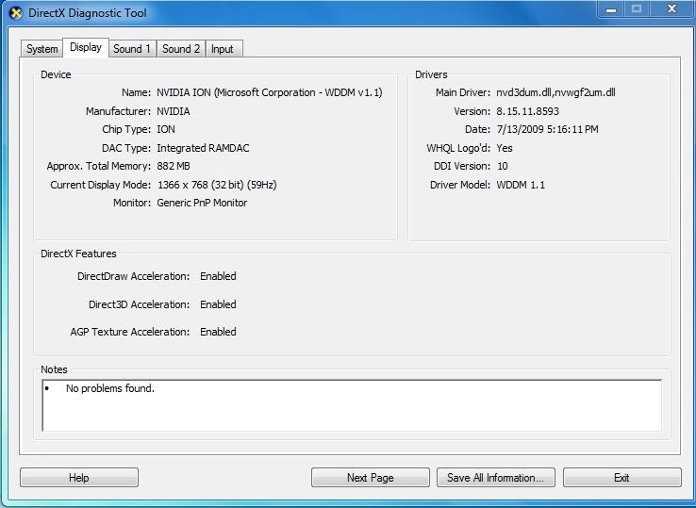
Task: Close the DirectX Diagnostic Tool window
Action: 671,8
